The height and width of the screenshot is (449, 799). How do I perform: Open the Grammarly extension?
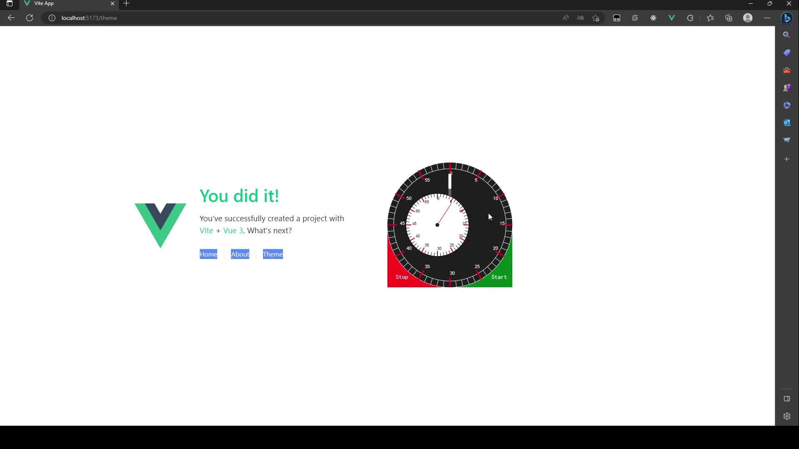click(635, 18)
